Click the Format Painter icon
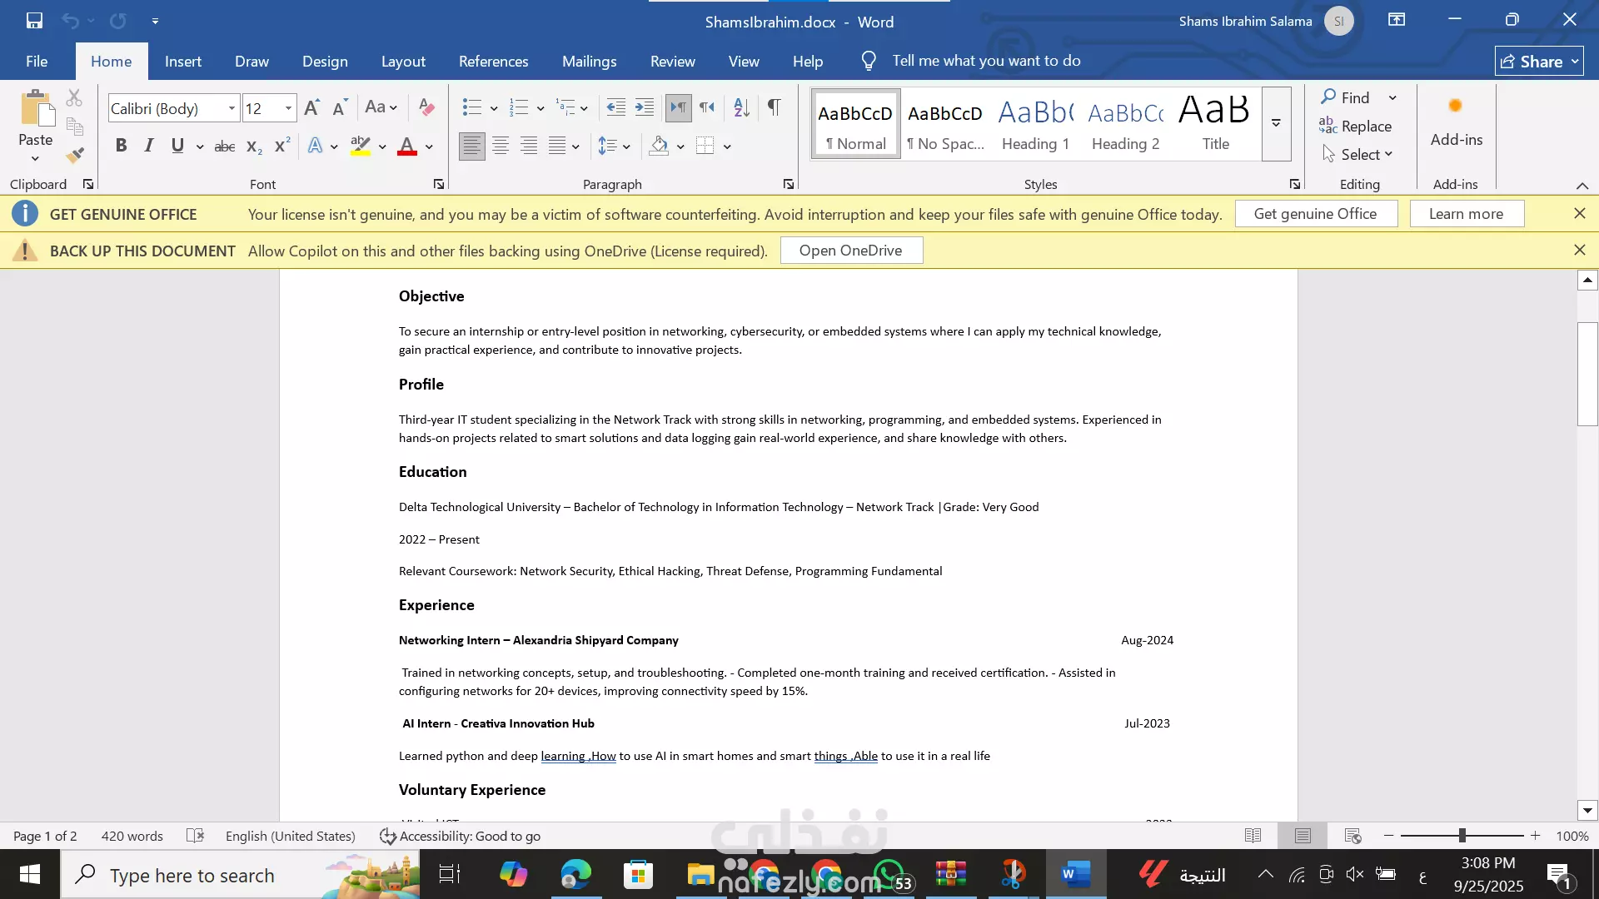Viewport: 1599px width, 899px height. tap(75, 155)
